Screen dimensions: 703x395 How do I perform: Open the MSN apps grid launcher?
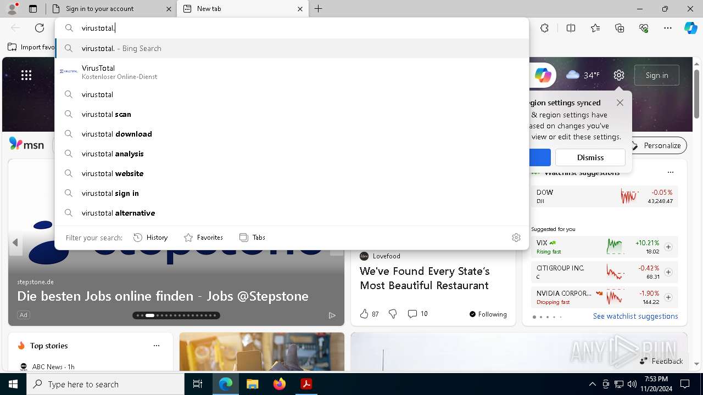(x=26, y=75)
